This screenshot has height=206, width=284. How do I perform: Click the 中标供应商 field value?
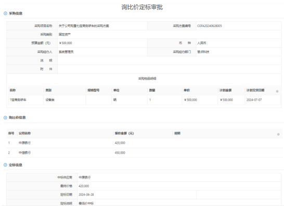(x=85, y=177)
